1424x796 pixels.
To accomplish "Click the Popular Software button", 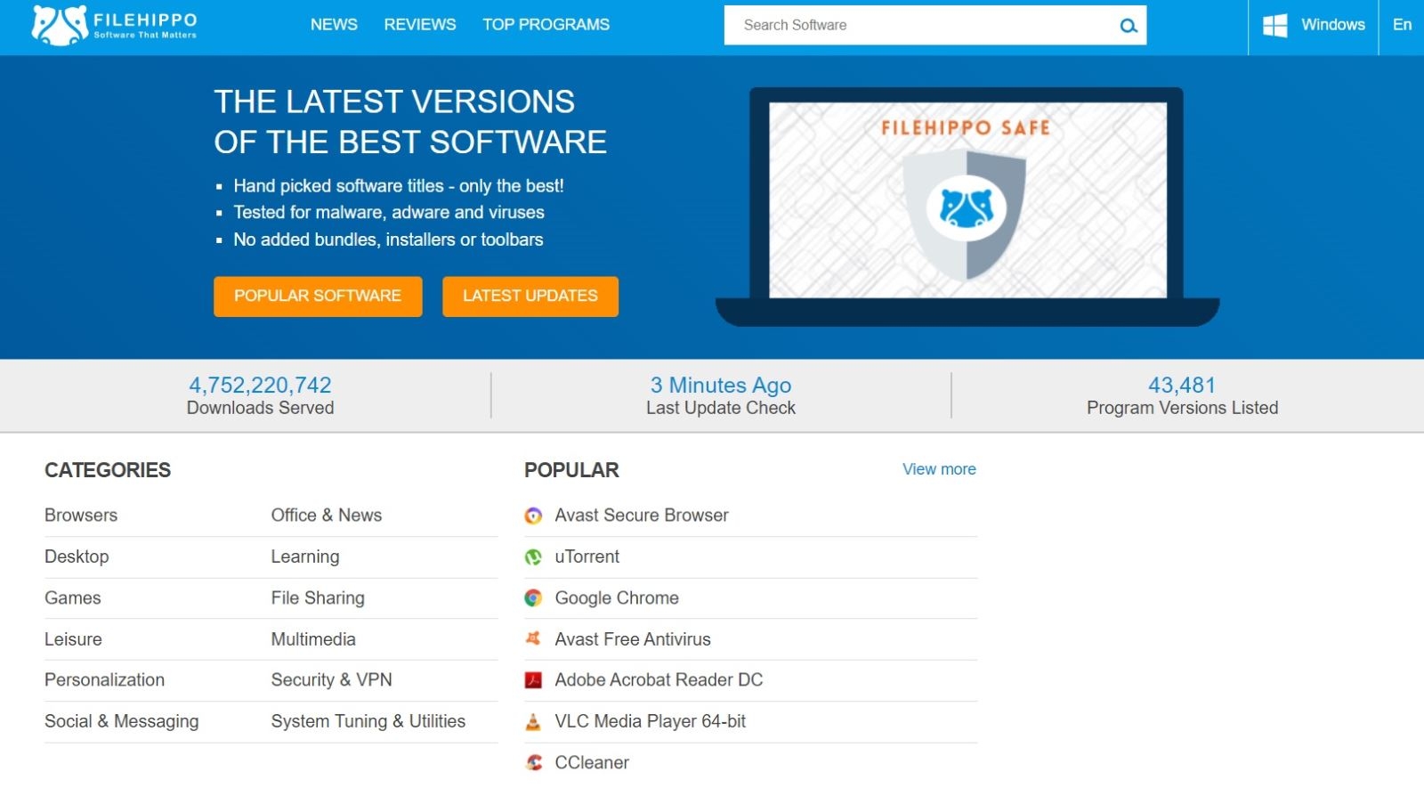I will tap(318, 296).
